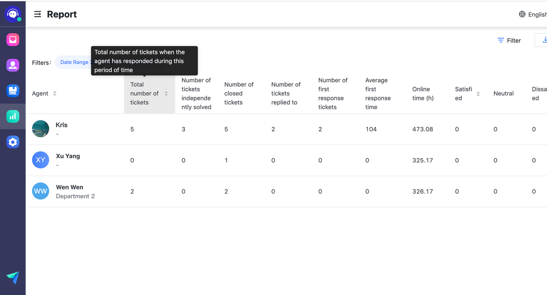This screenshot has height=295, width=547.
Task: Click Kris's profile photo thumbnail
Action: [x=41, y=129]
